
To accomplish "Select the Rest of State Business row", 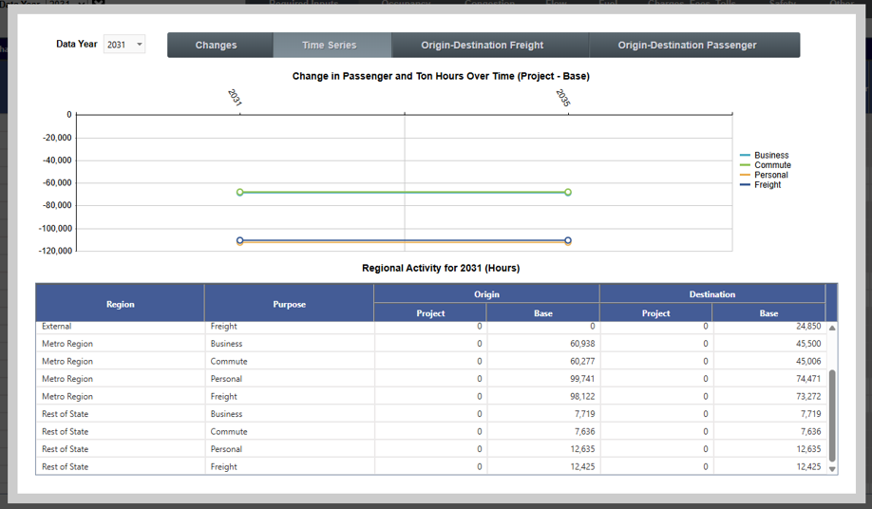I will pos(431,414).
